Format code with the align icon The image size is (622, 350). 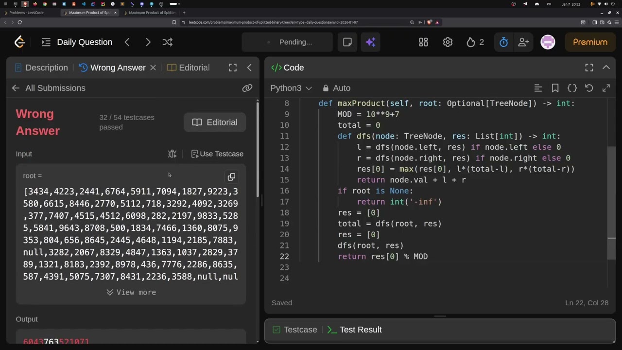click(538, 88)
